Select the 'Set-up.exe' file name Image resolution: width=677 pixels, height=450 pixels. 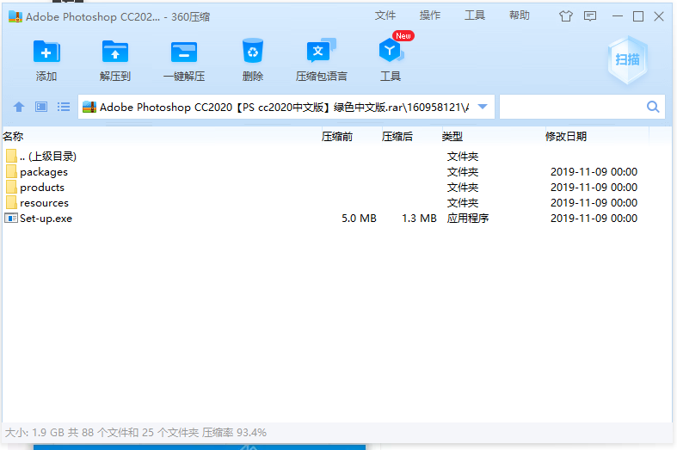pos(46,219)
